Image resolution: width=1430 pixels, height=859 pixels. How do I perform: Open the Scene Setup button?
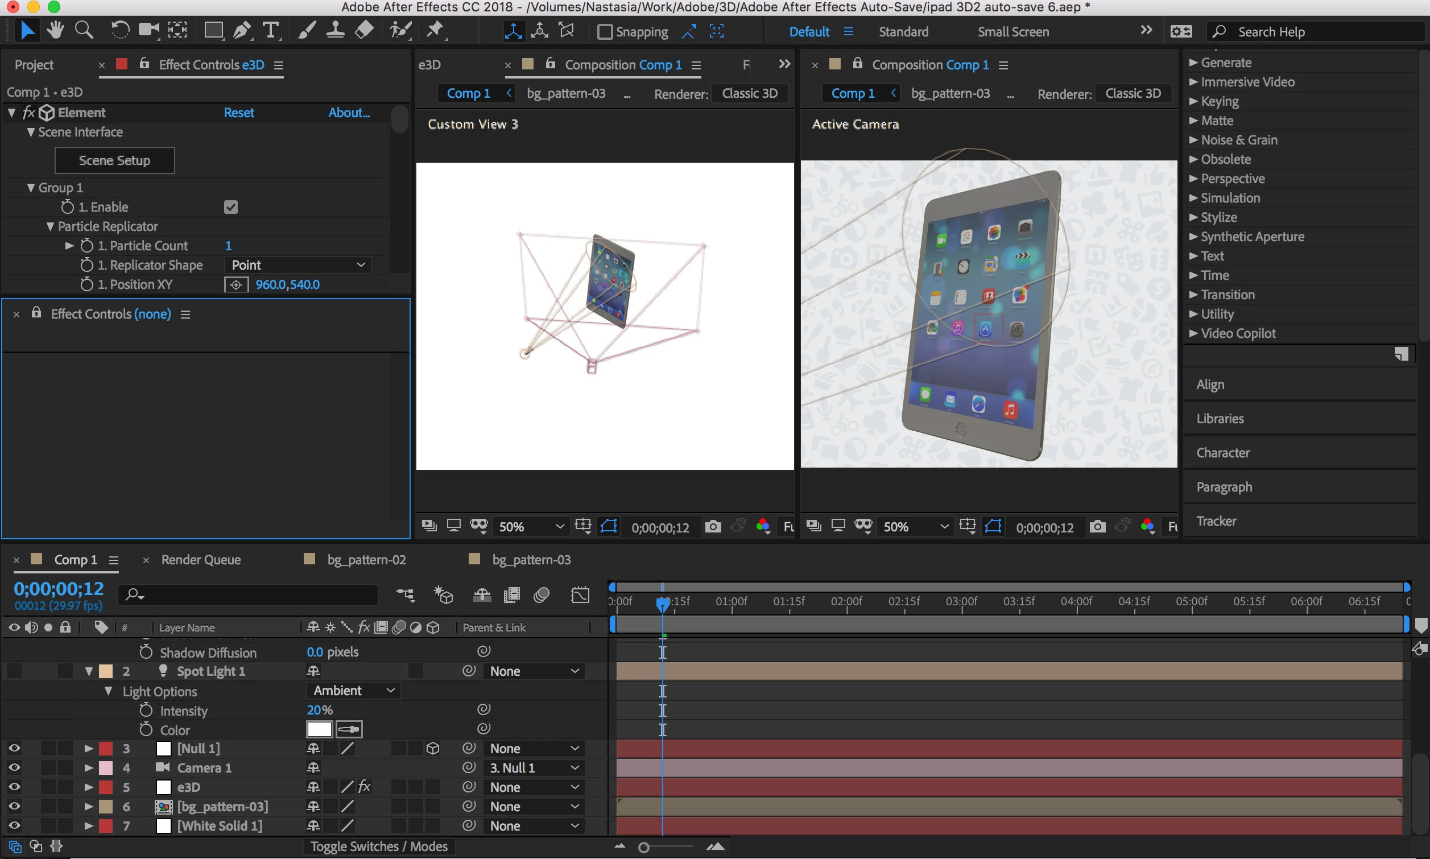click(114, 160)
